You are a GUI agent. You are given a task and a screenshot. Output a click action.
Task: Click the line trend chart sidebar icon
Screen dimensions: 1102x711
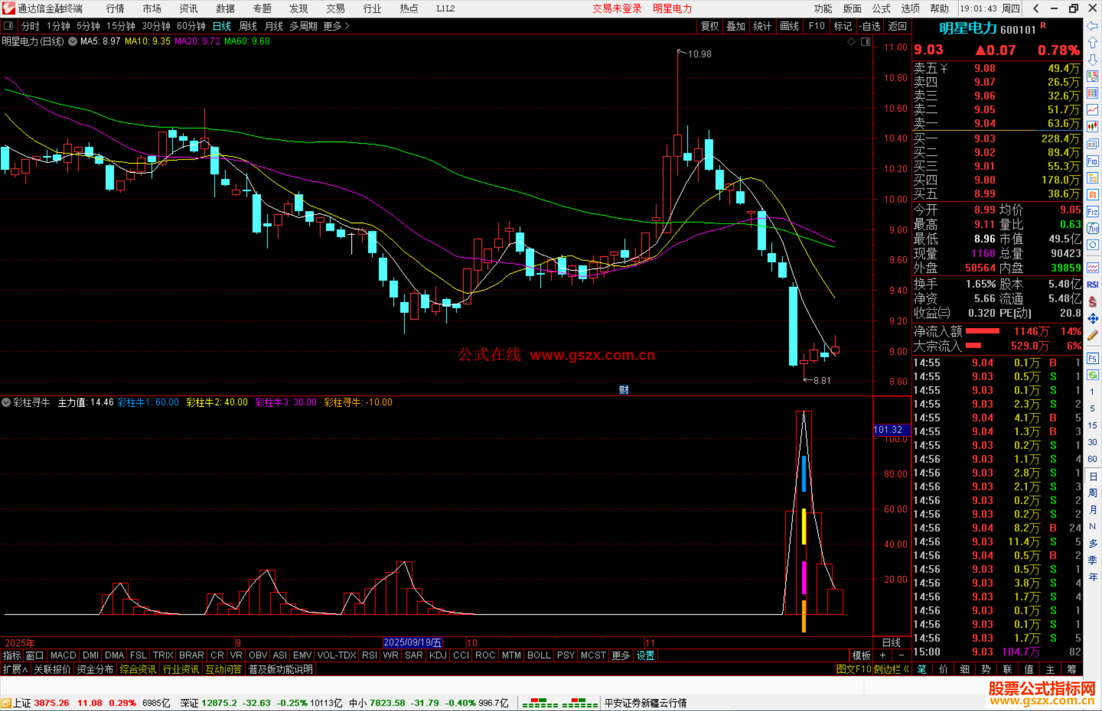coord(1092,110)
